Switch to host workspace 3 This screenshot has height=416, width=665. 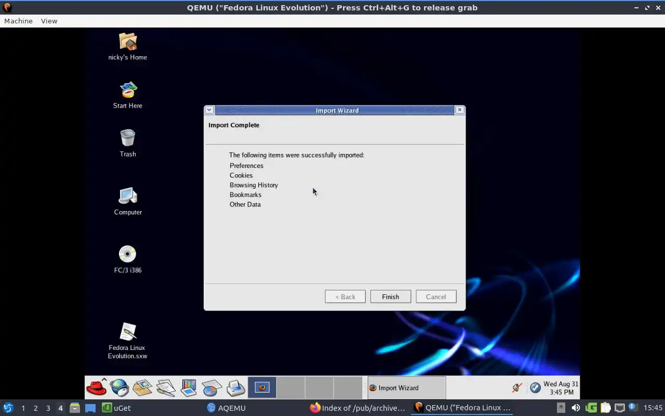48,408
